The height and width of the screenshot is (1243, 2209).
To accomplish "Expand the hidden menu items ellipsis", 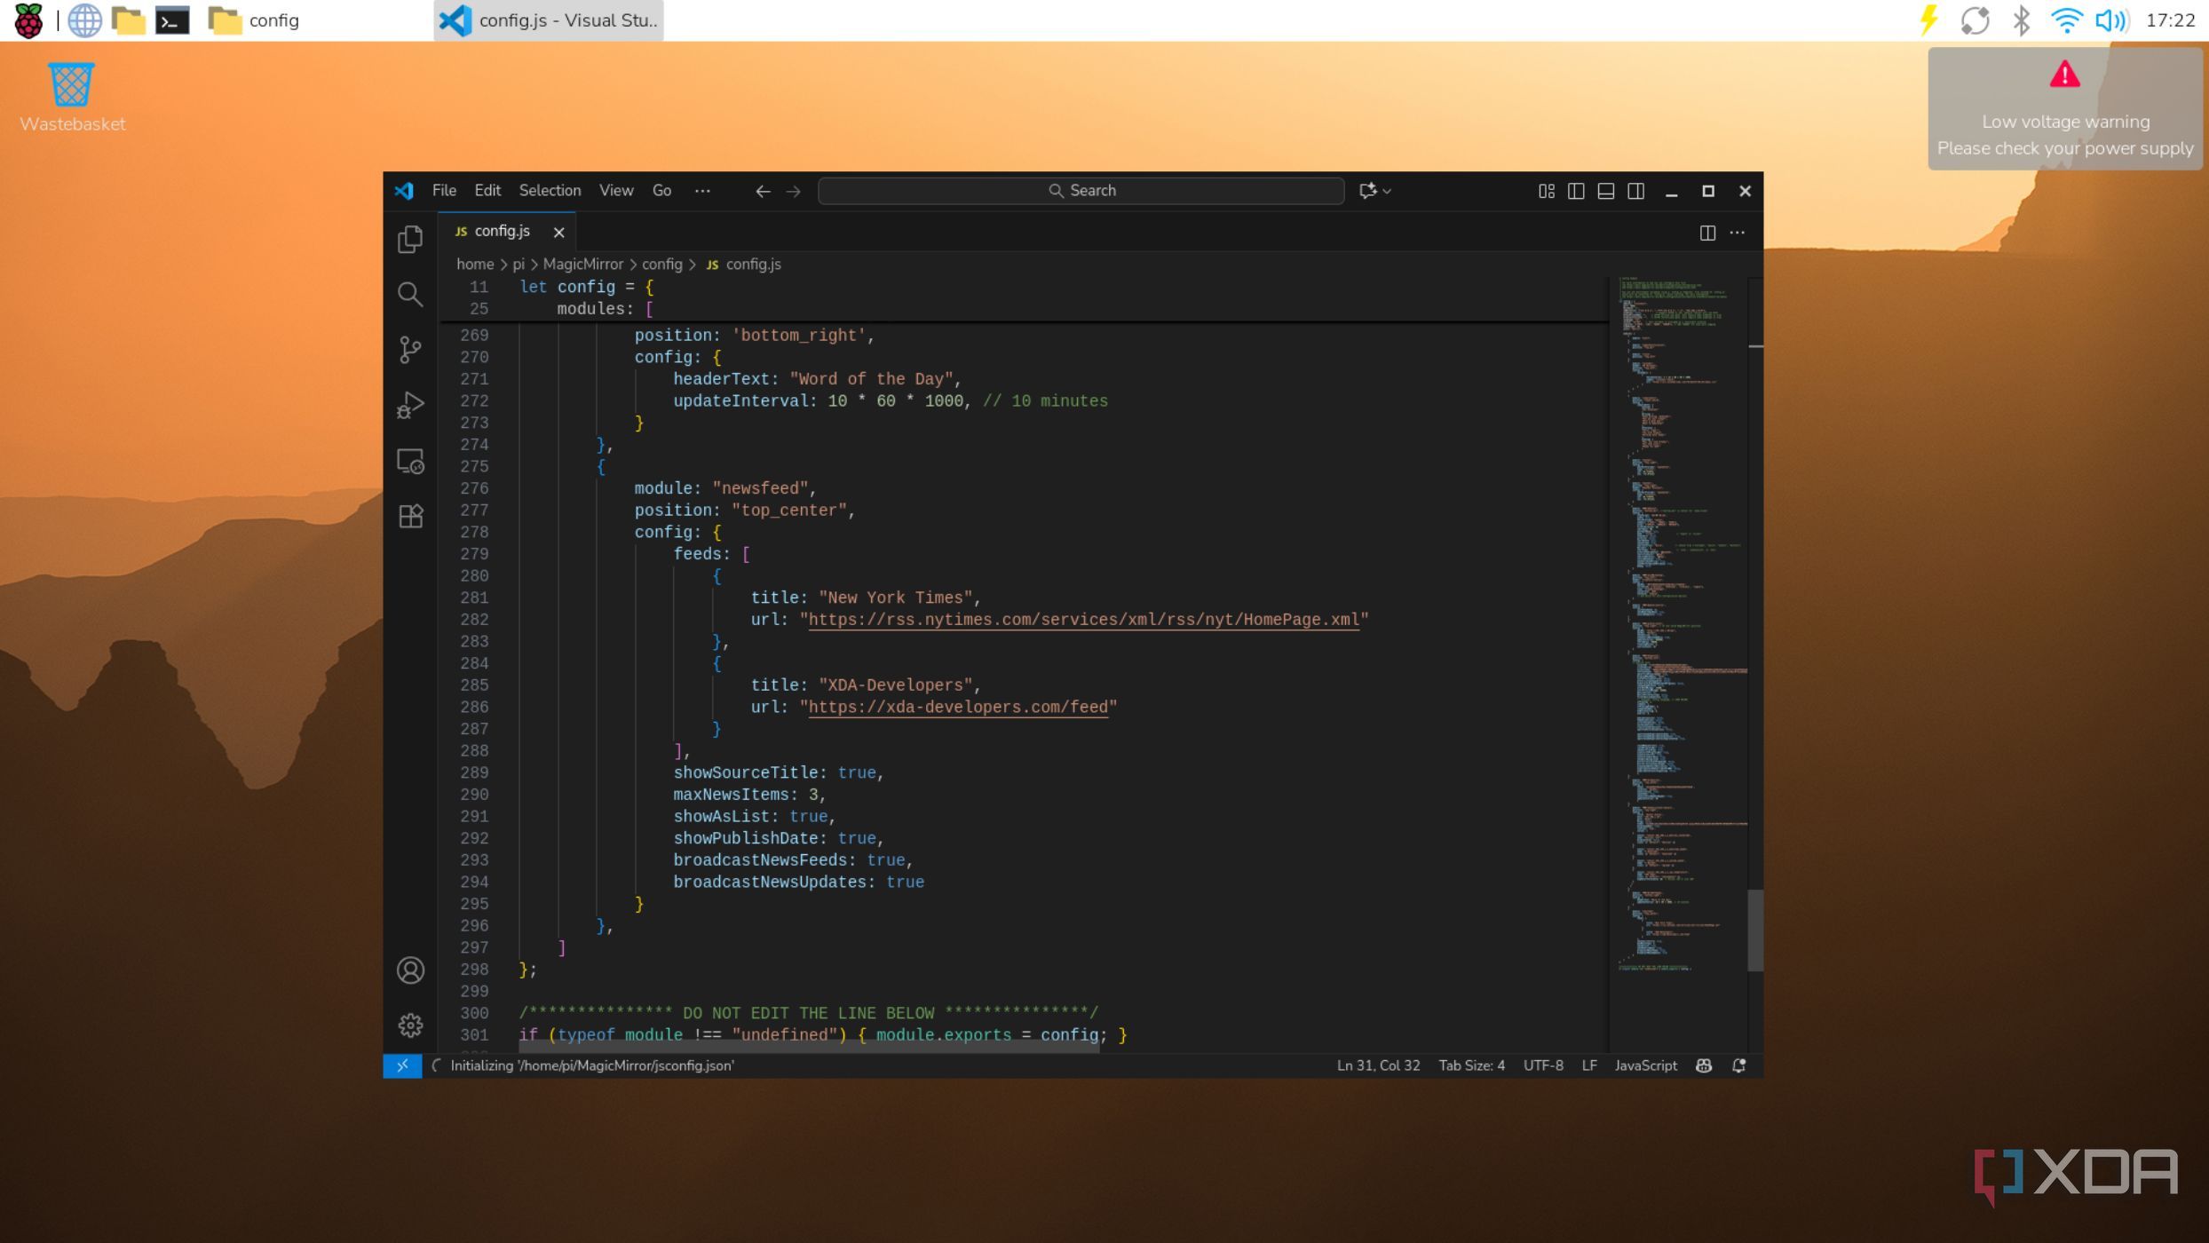I will (x=702, y=191).
